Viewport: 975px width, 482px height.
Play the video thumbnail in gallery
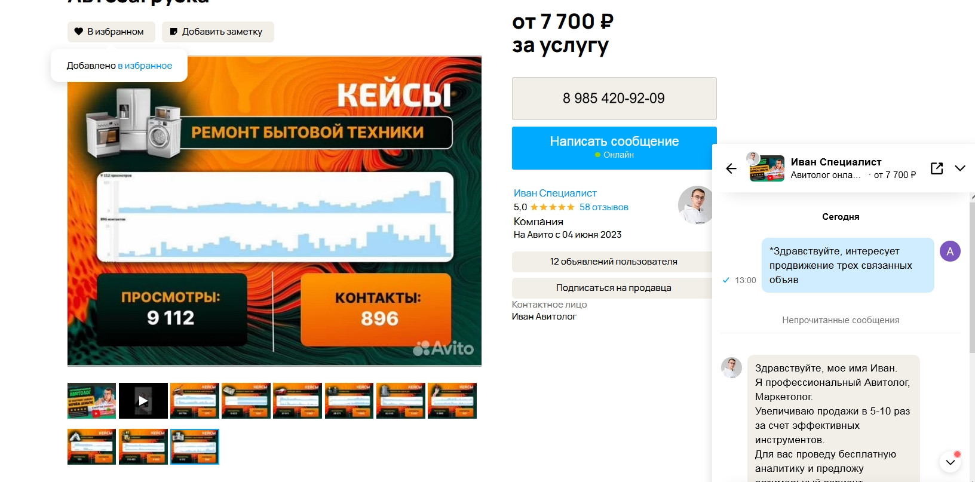(x=143, y=401)
